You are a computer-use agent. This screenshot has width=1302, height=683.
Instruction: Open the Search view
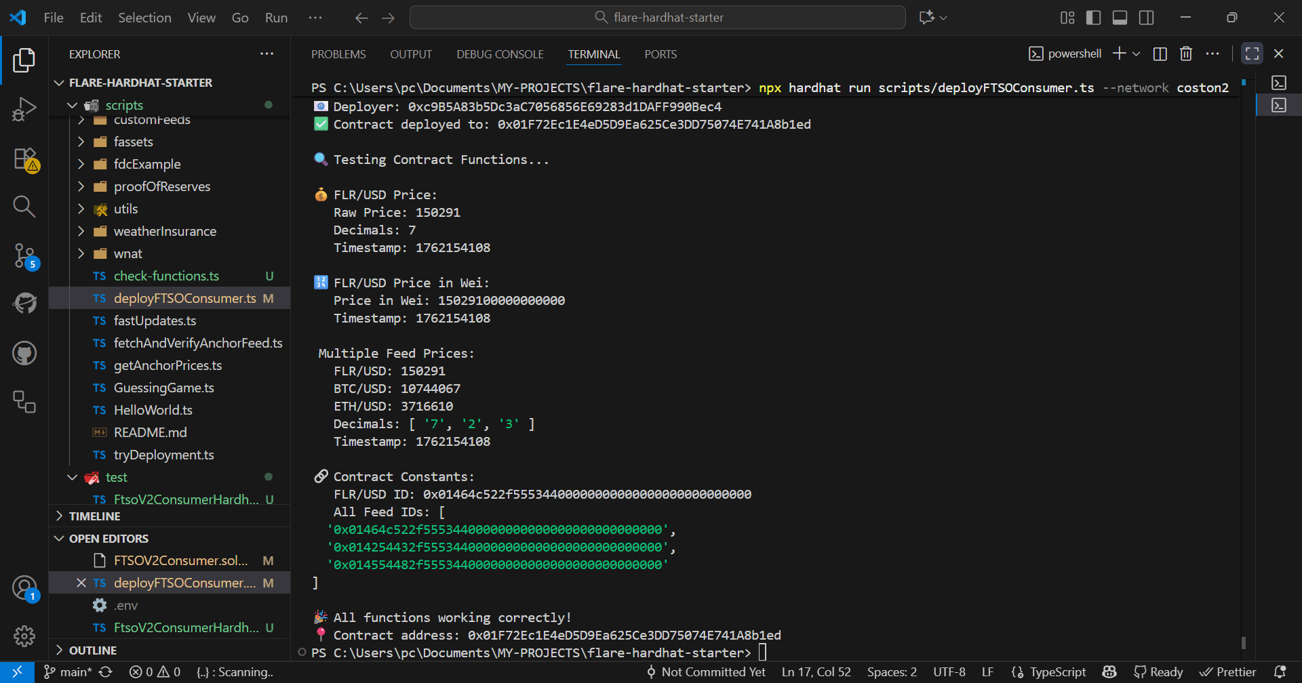tap(24, 206)
